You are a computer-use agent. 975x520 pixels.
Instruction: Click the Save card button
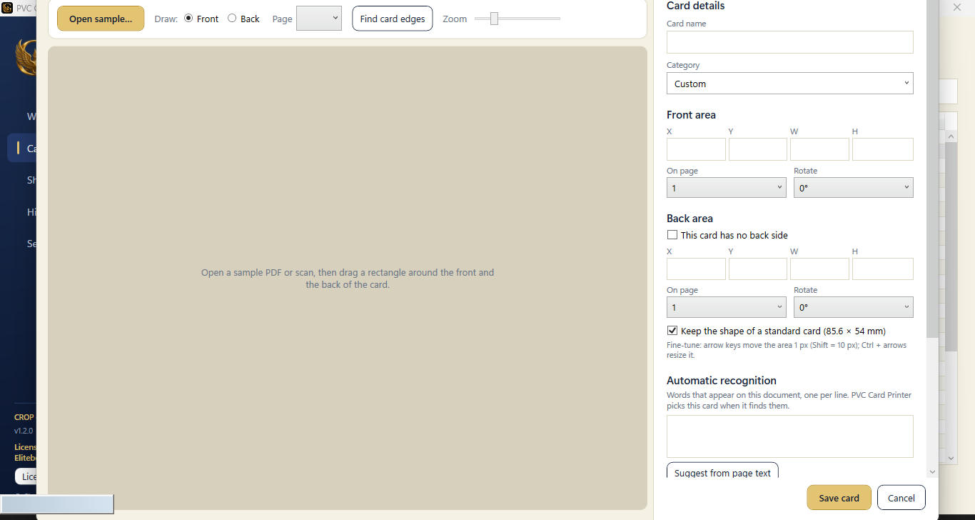point(839,498)
